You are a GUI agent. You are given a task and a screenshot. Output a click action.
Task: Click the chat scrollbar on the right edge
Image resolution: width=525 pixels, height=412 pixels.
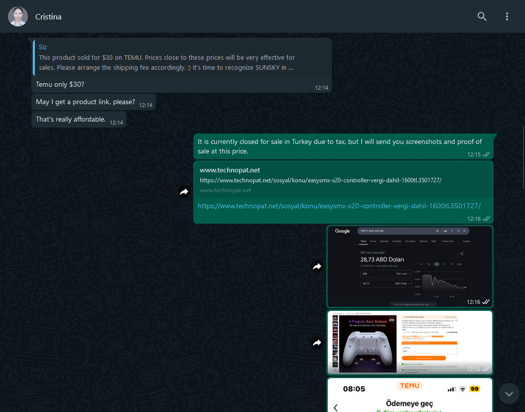(524, 157)
